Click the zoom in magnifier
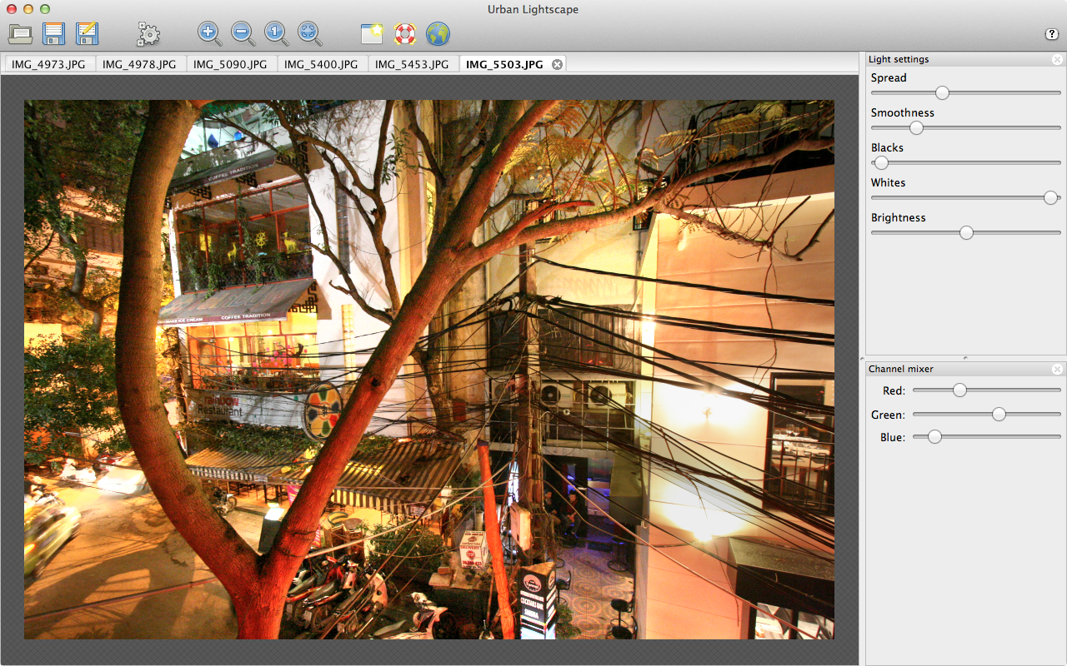Screen dimensions: 1067x666 pyautogui.click(x=209, y=34)
